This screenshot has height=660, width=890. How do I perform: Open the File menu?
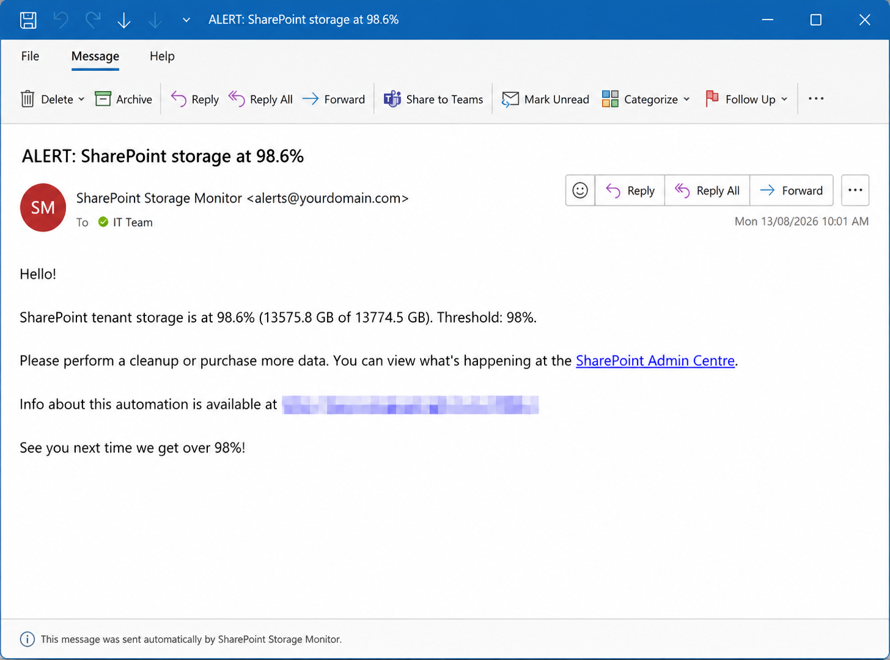[x=30, y=56]
